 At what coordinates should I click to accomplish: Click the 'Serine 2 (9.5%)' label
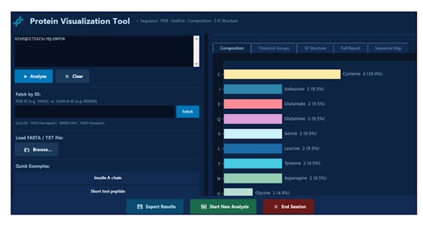300,134
